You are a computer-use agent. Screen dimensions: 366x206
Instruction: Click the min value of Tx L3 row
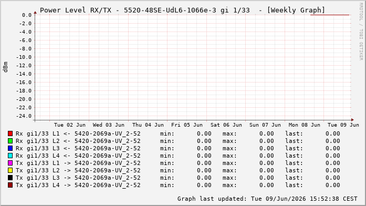click(204, 178)
